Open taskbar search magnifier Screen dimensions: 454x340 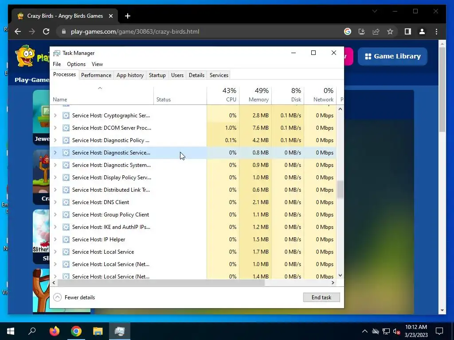pos(32,331)
